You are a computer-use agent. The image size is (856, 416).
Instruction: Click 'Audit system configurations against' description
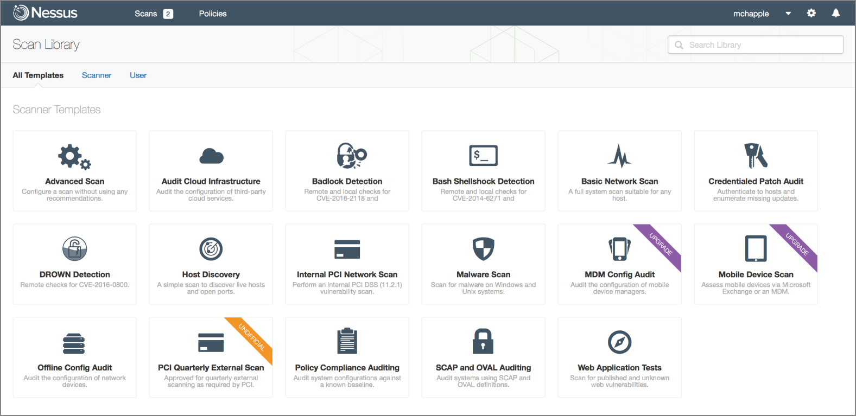click(x=347, y=381)
